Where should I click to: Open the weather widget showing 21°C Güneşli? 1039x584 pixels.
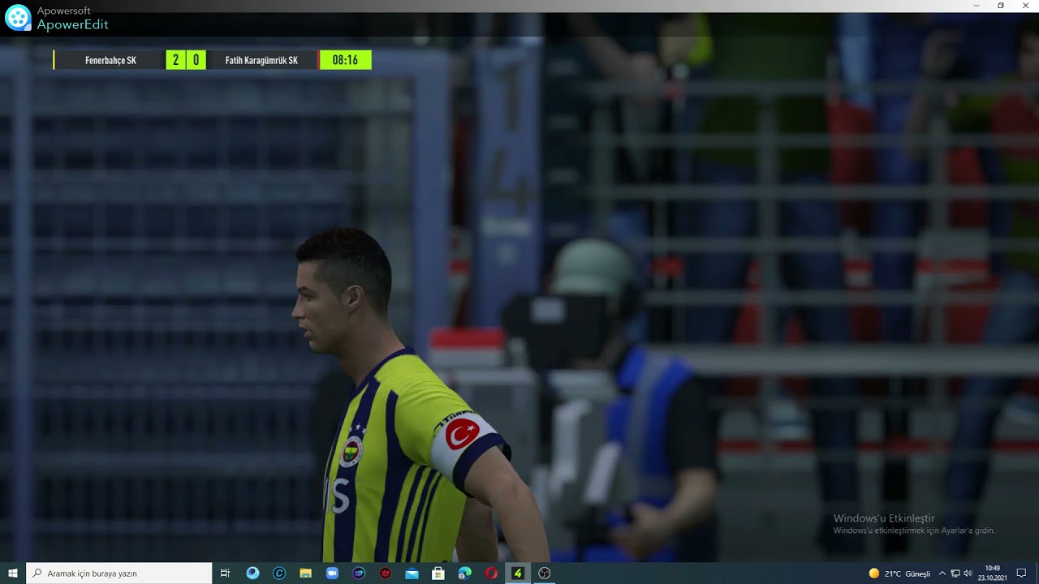point(899,573)
